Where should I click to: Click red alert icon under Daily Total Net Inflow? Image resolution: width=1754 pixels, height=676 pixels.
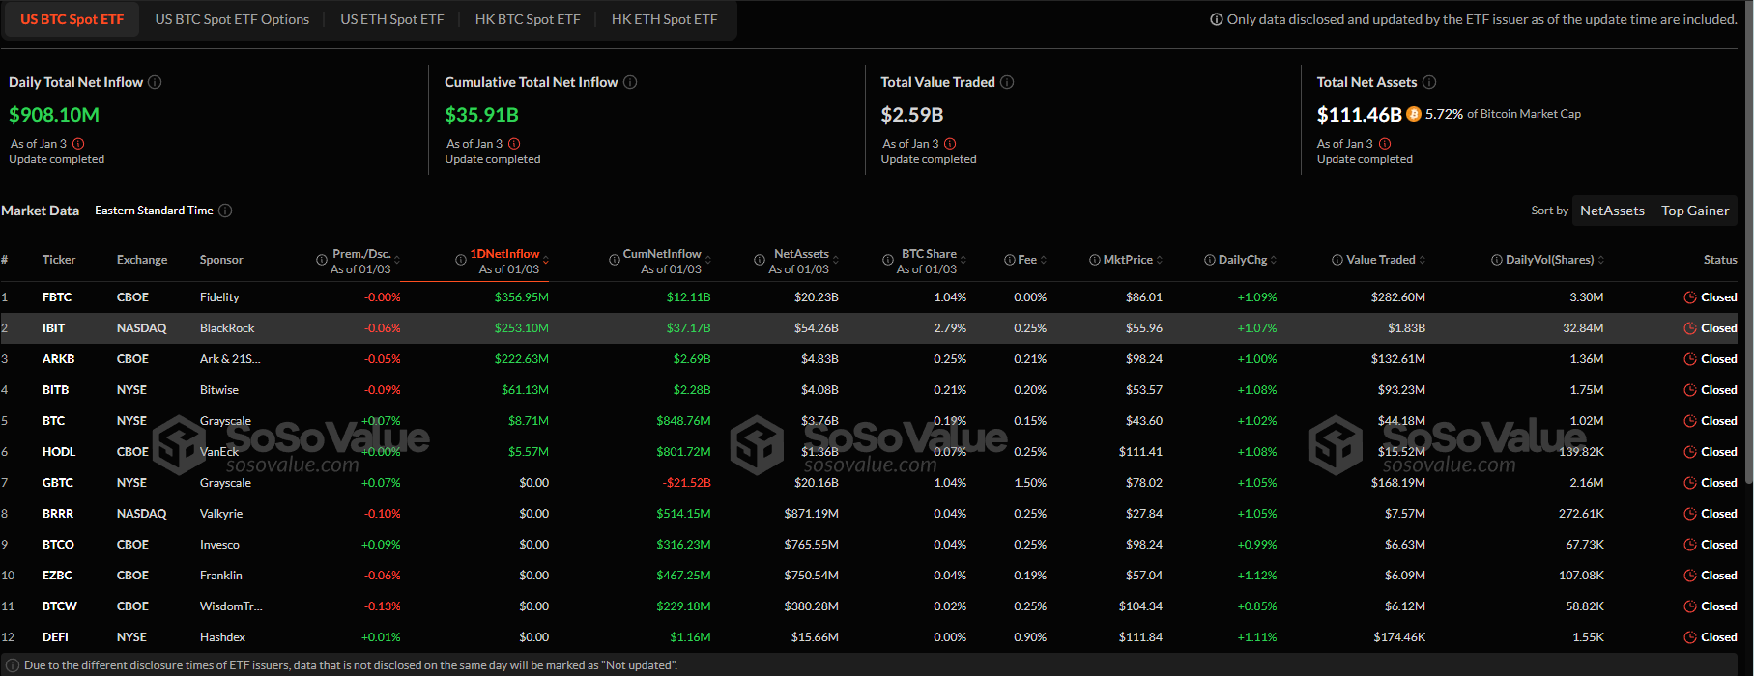pos(78,144)
